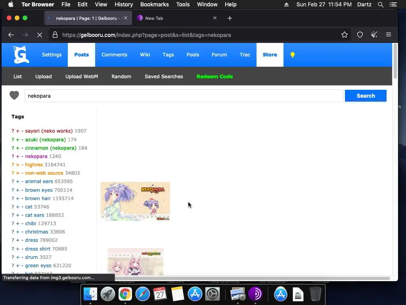
Task: Go to Gelbooru Settings
Action: [52, 55]
